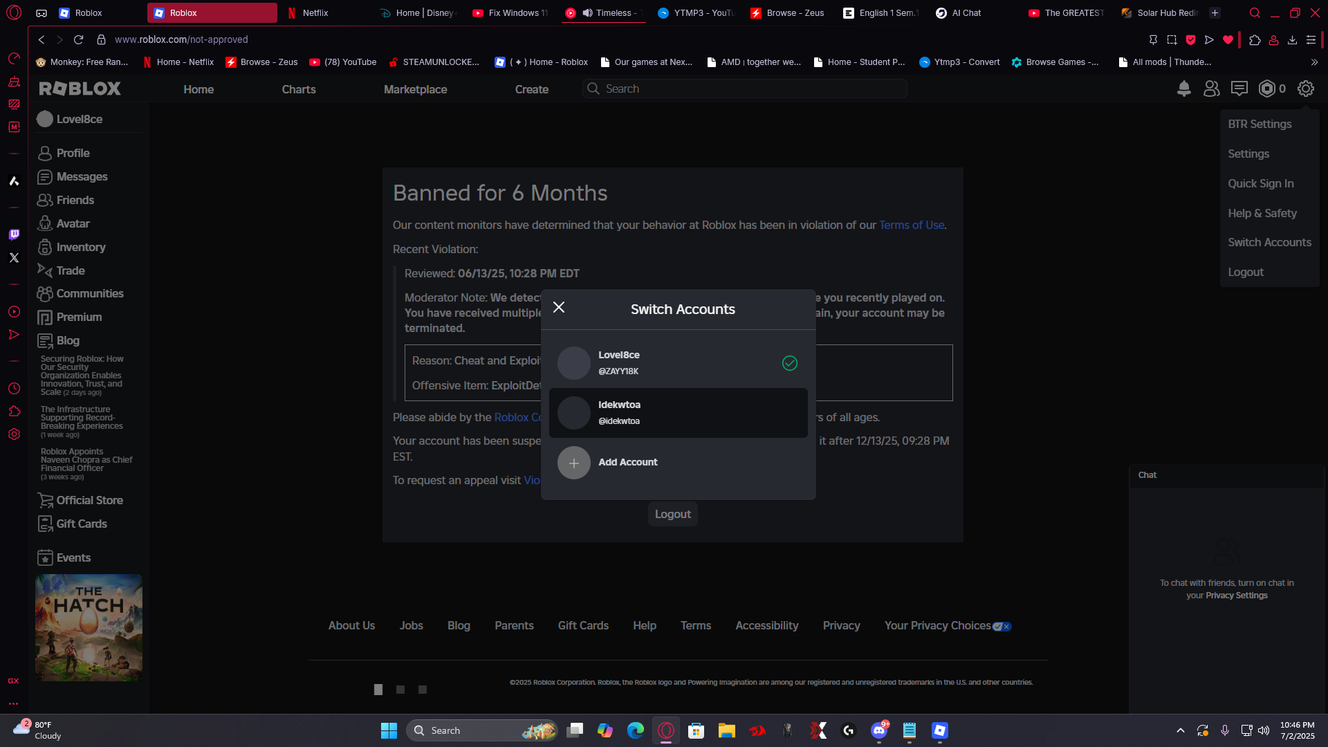Click the heart bookmark icon in toolbar
Image resolution: width=1328 pixels, height=747 pixels.
pos(1228,40)
